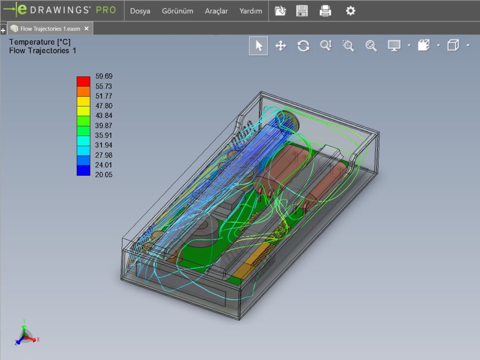Screen dimensions: 480x360
Task: Select the Full Screen display icon
Action: pyautogui.click(x=394, y=45)
